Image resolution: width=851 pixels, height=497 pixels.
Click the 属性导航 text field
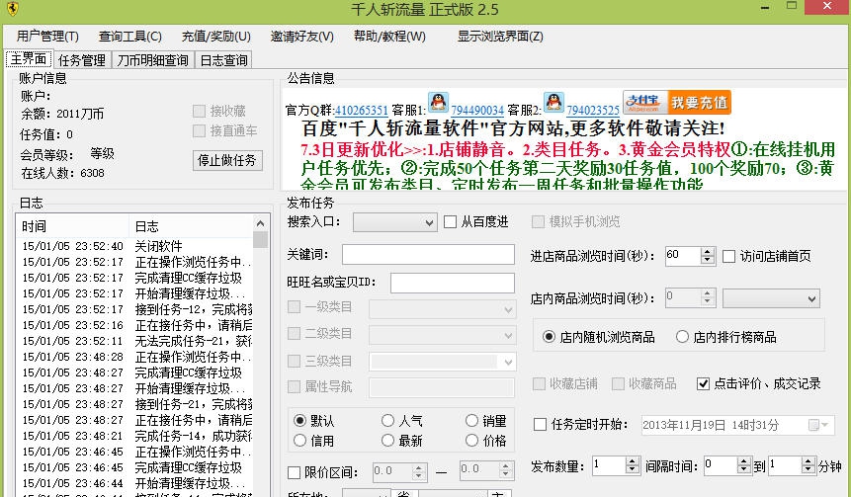click(x=442, y=387)
